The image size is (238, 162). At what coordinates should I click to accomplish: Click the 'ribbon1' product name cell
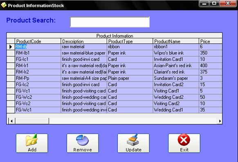(176, 47)
